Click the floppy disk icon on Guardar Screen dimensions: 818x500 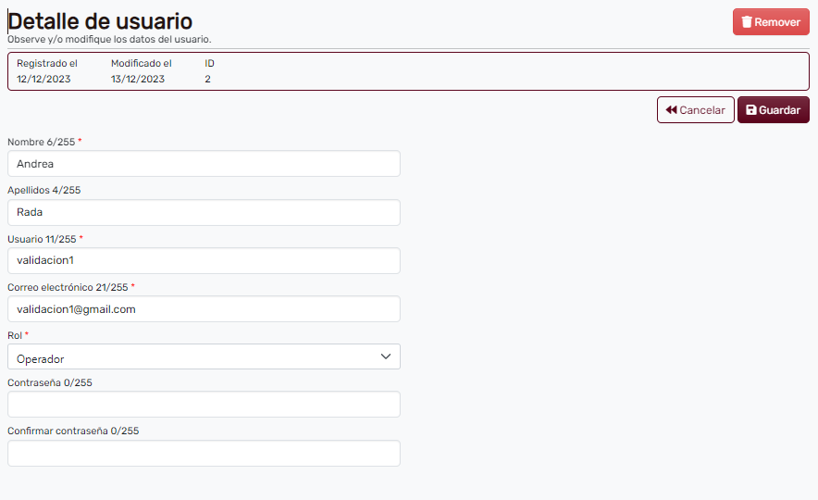pos(751,110)
